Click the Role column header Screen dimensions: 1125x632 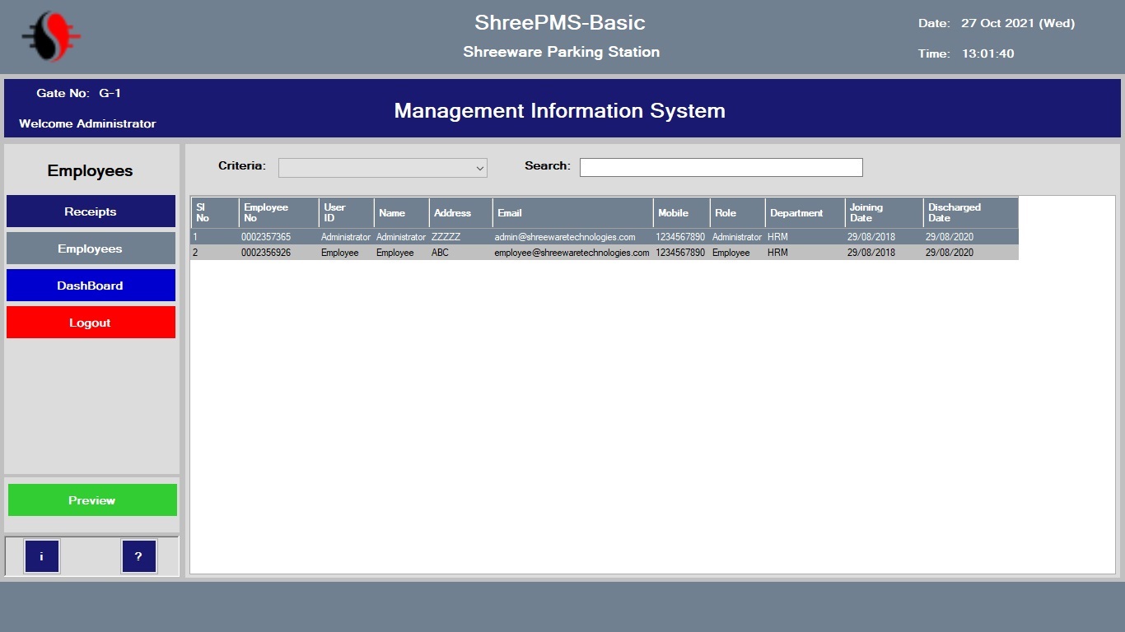coord(738,212)
